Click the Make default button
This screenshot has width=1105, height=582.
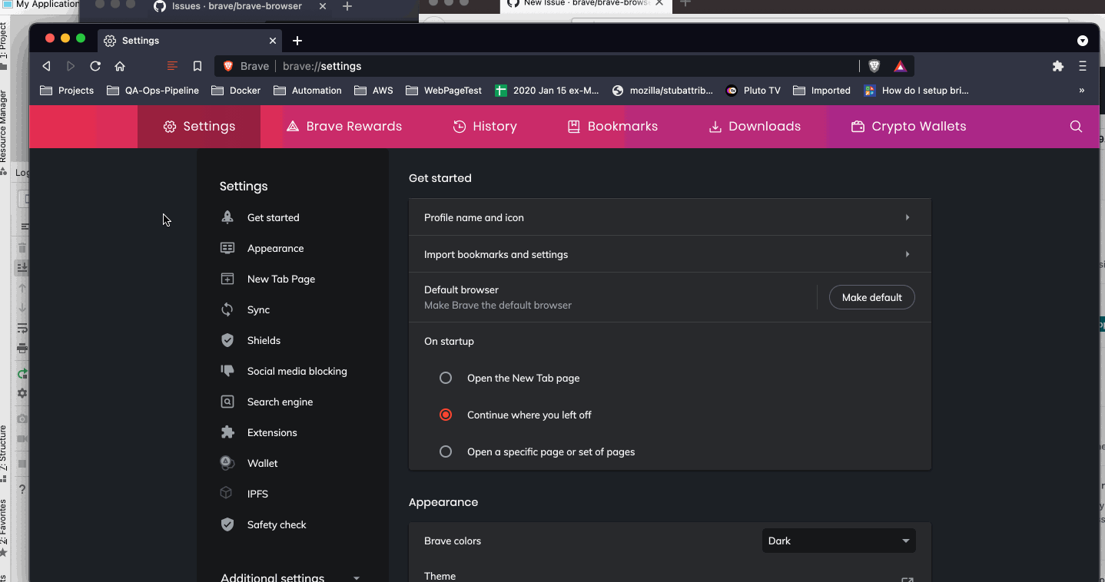871,297
